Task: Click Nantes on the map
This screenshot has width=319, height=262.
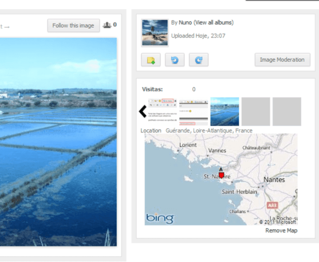Action: click(274, 180)
